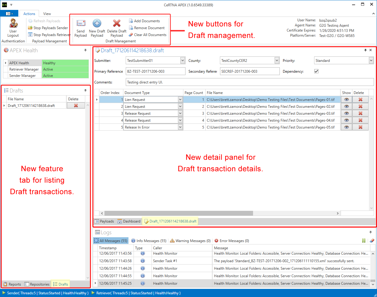Click the Send Payload icon
Viewport: 377px width, 297px height.
[x=80, y=23]
